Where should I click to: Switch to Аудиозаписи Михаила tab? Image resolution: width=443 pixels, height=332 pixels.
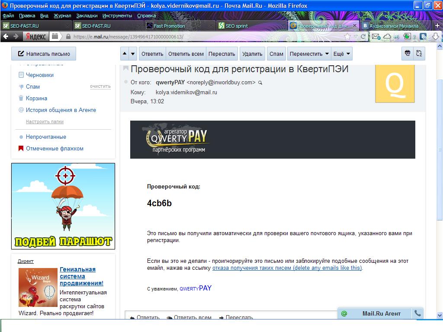point(395,26)
